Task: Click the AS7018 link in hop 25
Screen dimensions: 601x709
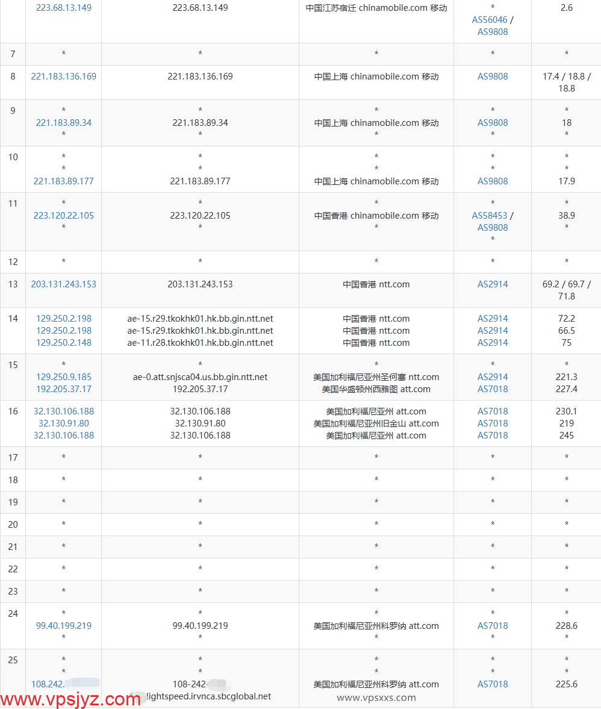Action: [x=493, y=684]
